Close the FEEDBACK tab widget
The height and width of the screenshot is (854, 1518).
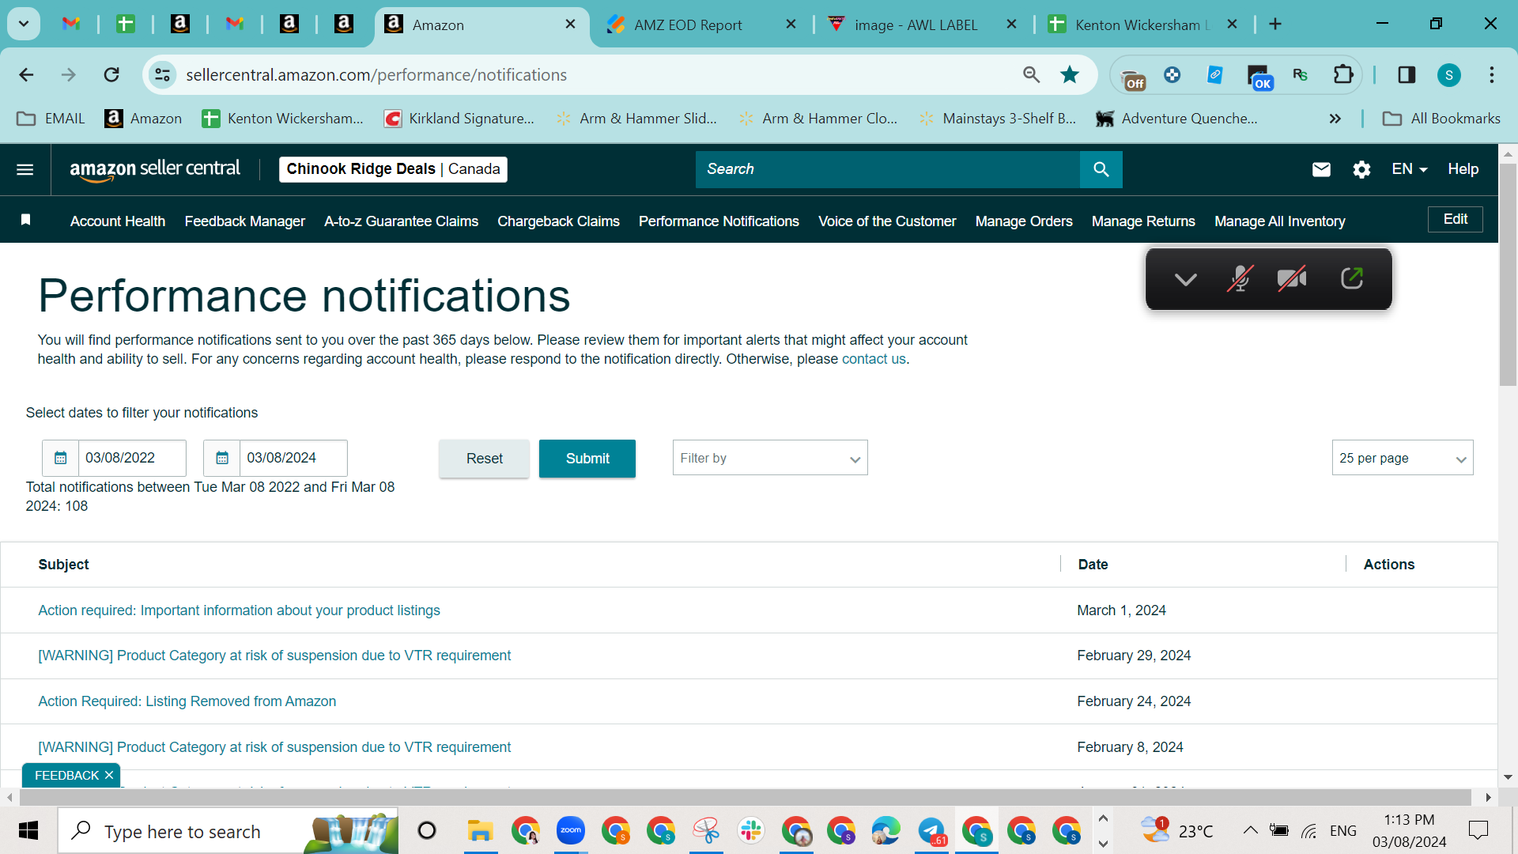[x=109, y=775]
